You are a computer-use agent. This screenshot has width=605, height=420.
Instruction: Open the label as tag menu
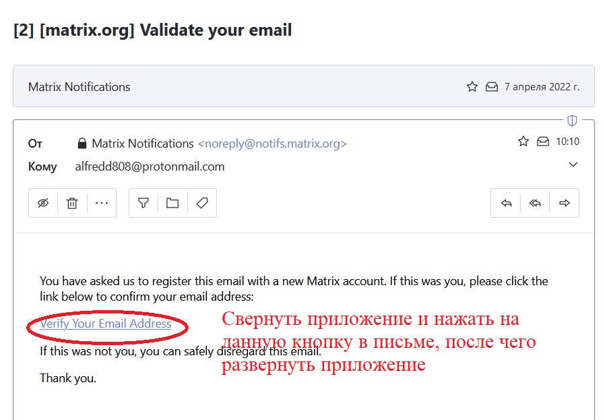tap(201, 203)
